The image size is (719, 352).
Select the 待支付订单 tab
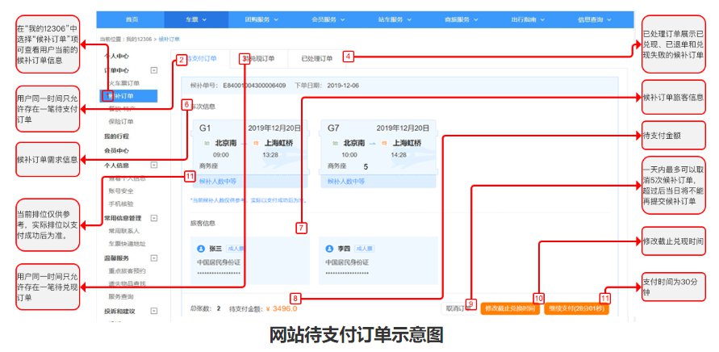coord(201,59)
